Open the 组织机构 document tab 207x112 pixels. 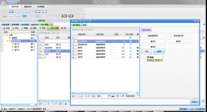pos(35,25)
